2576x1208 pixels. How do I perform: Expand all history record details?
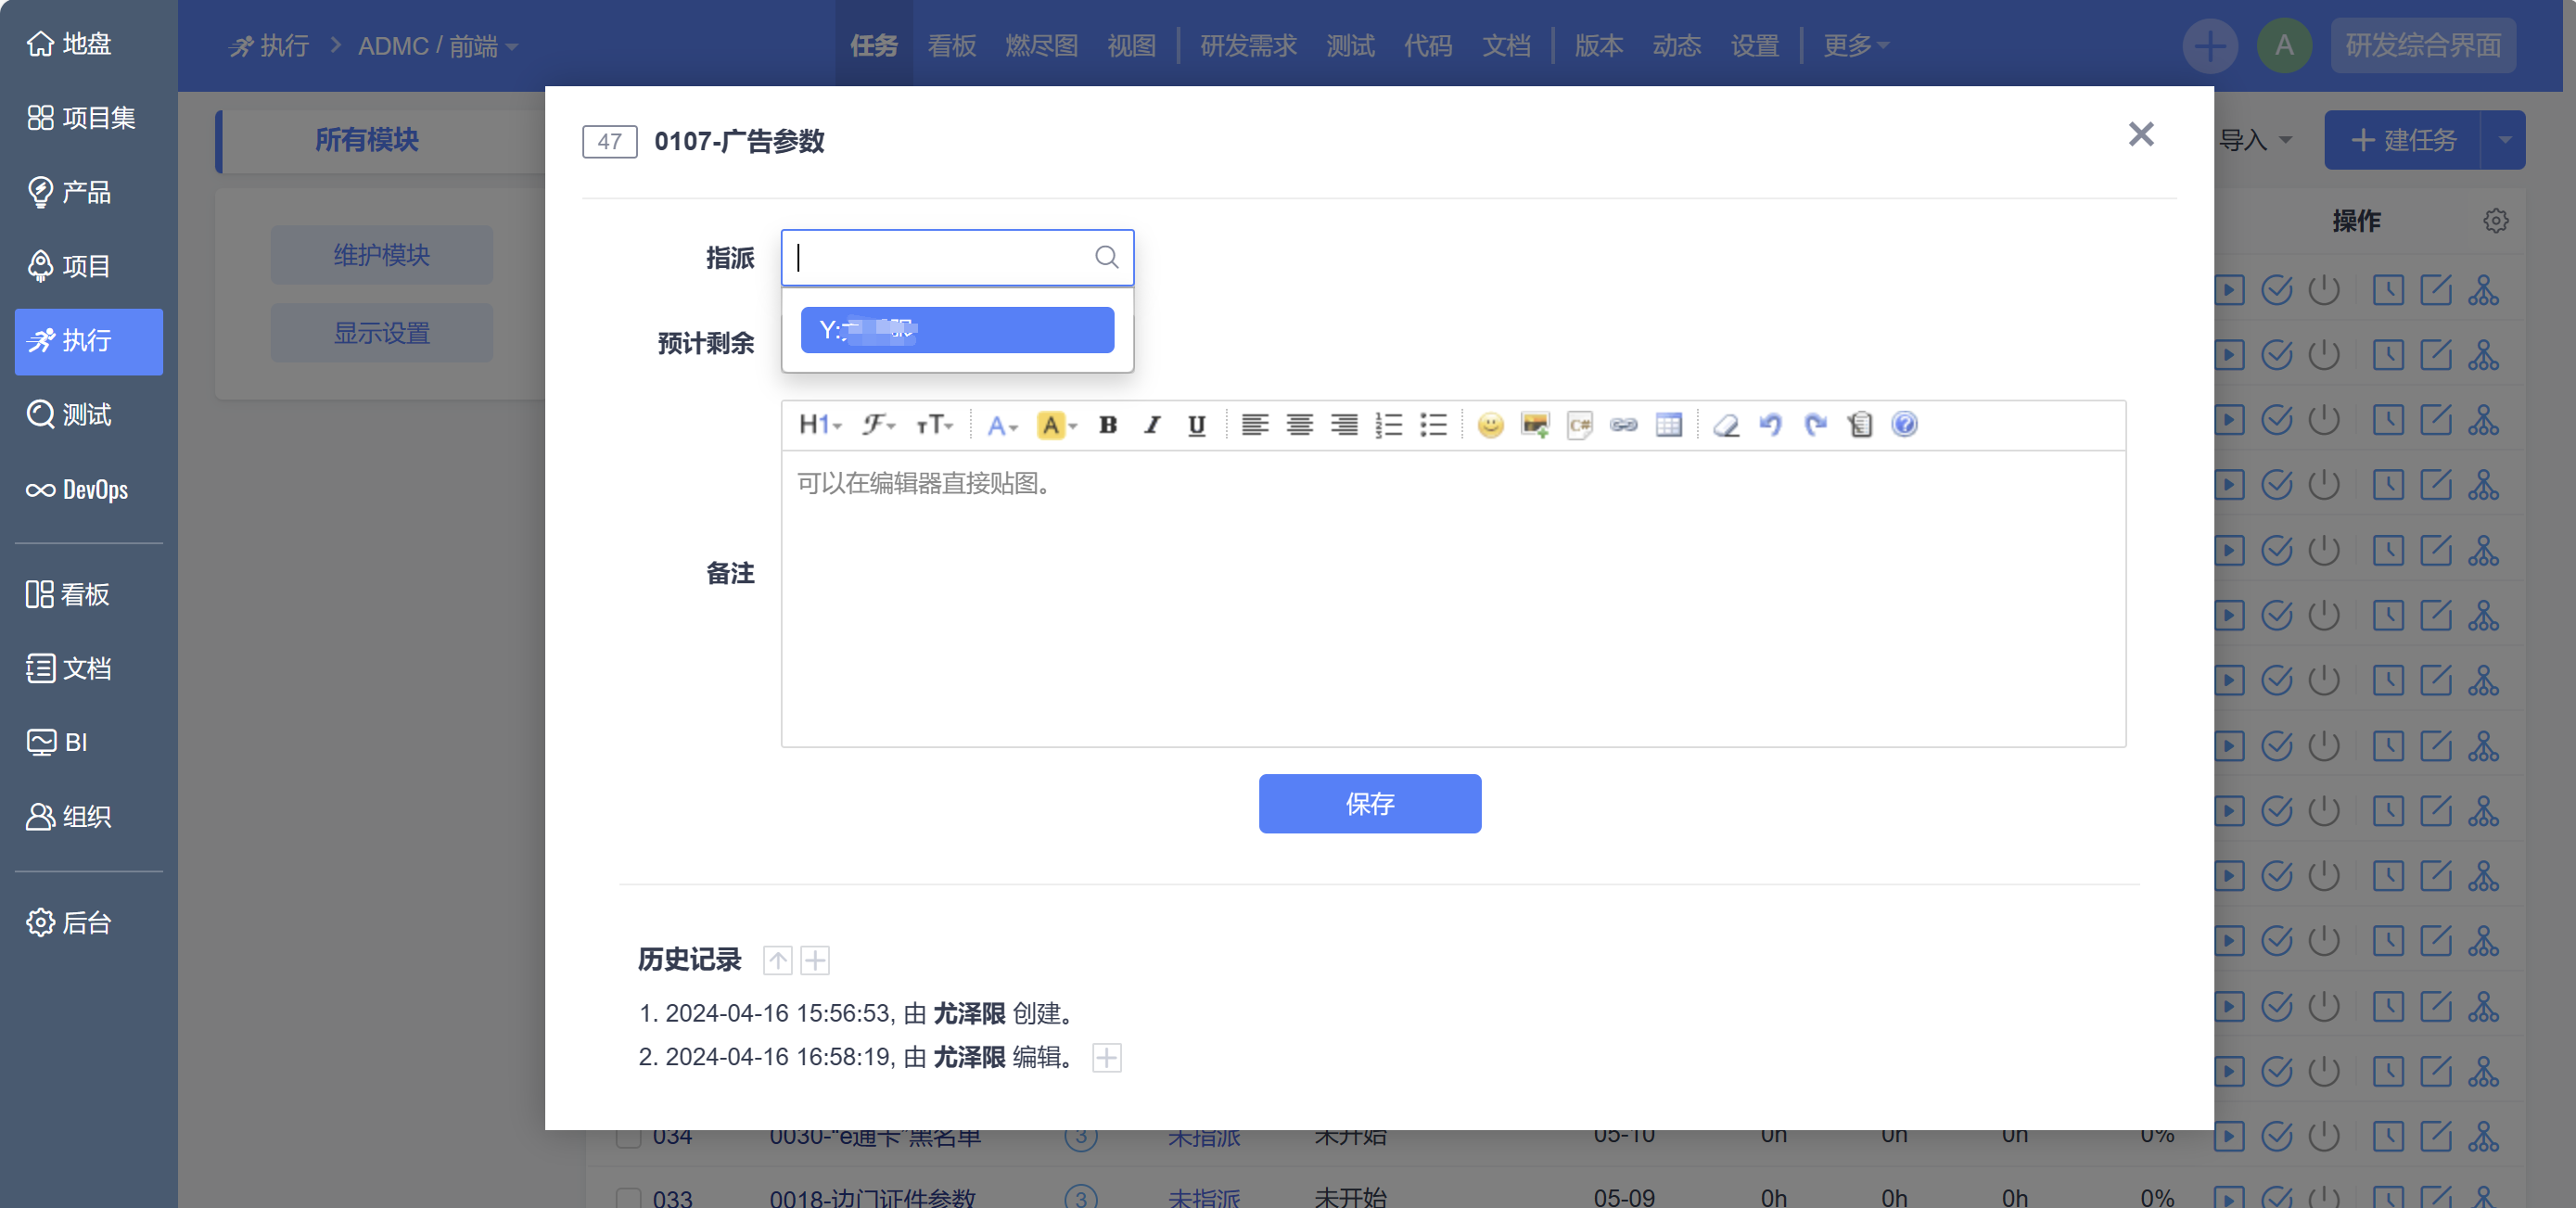(x=815, y=960)
